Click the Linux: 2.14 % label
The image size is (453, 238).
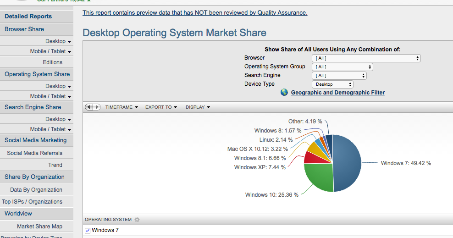pyautogui.click(x=276, y=140)
